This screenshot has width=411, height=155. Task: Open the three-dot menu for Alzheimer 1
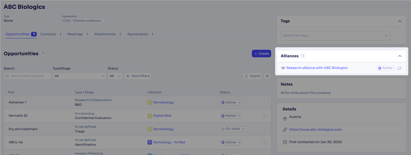(x=264, y=102)
